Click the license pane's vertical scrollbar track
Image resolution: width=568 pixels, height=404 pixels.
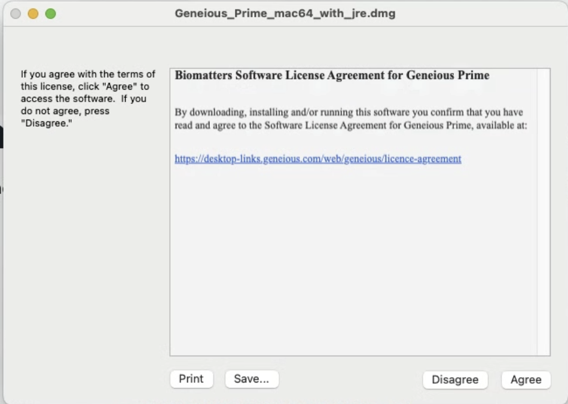[543, 212]
